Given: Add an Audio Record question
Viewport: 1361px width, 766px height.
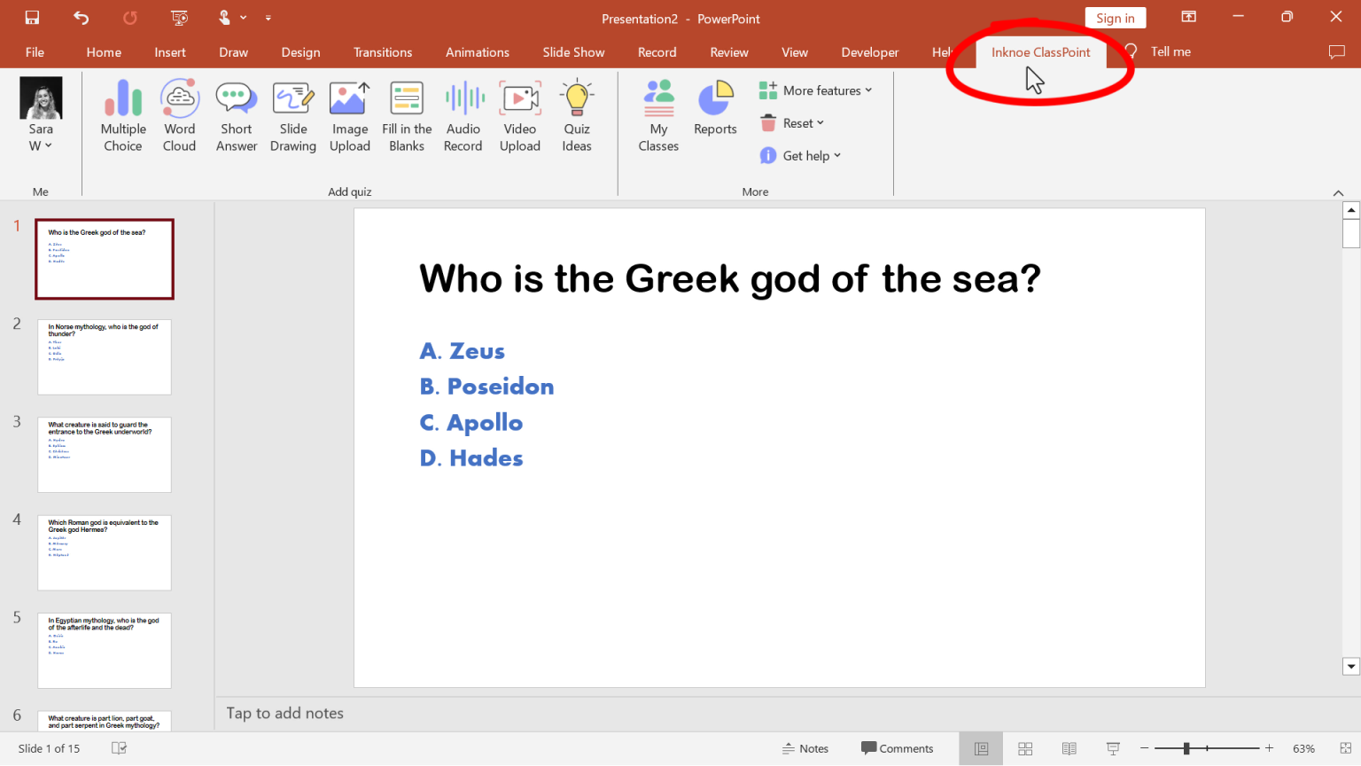Looking at the screenshot, I should (463, 115).
